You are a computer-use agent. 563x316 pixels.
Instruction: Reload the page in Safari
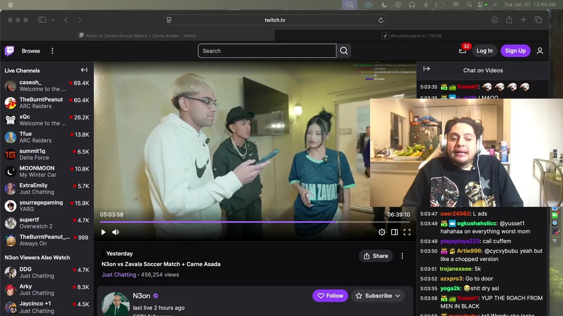(x=381, y=20)
